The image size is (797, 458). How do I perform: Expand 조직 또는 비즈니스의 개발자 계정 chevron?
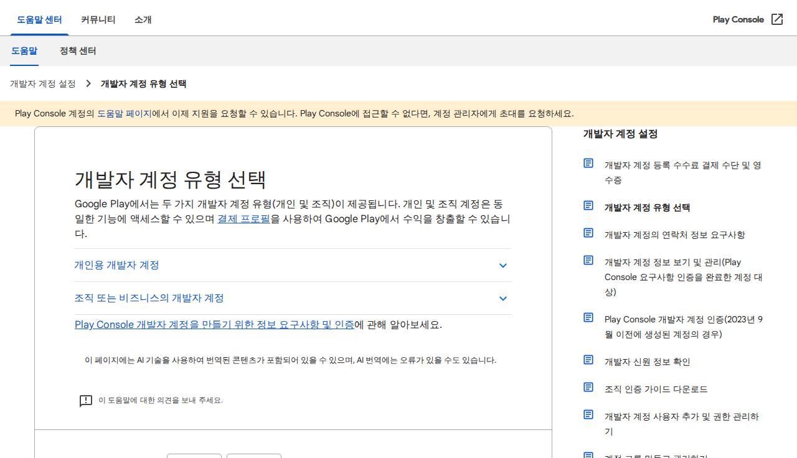tap(503, 299)
